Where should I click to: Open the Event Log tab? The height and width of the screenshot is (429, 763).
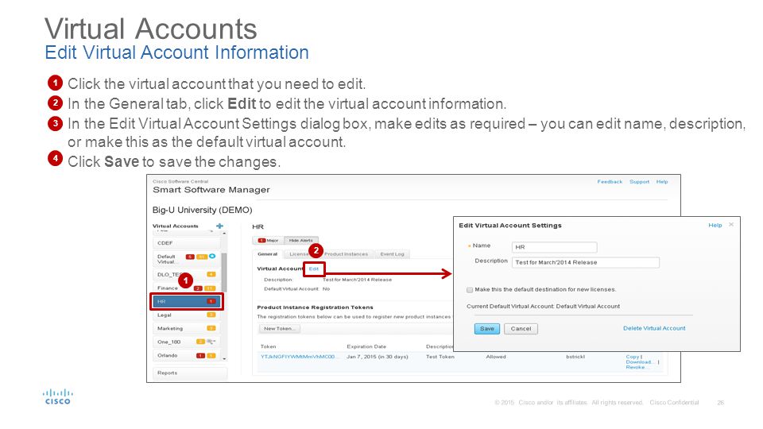[392, 254]
